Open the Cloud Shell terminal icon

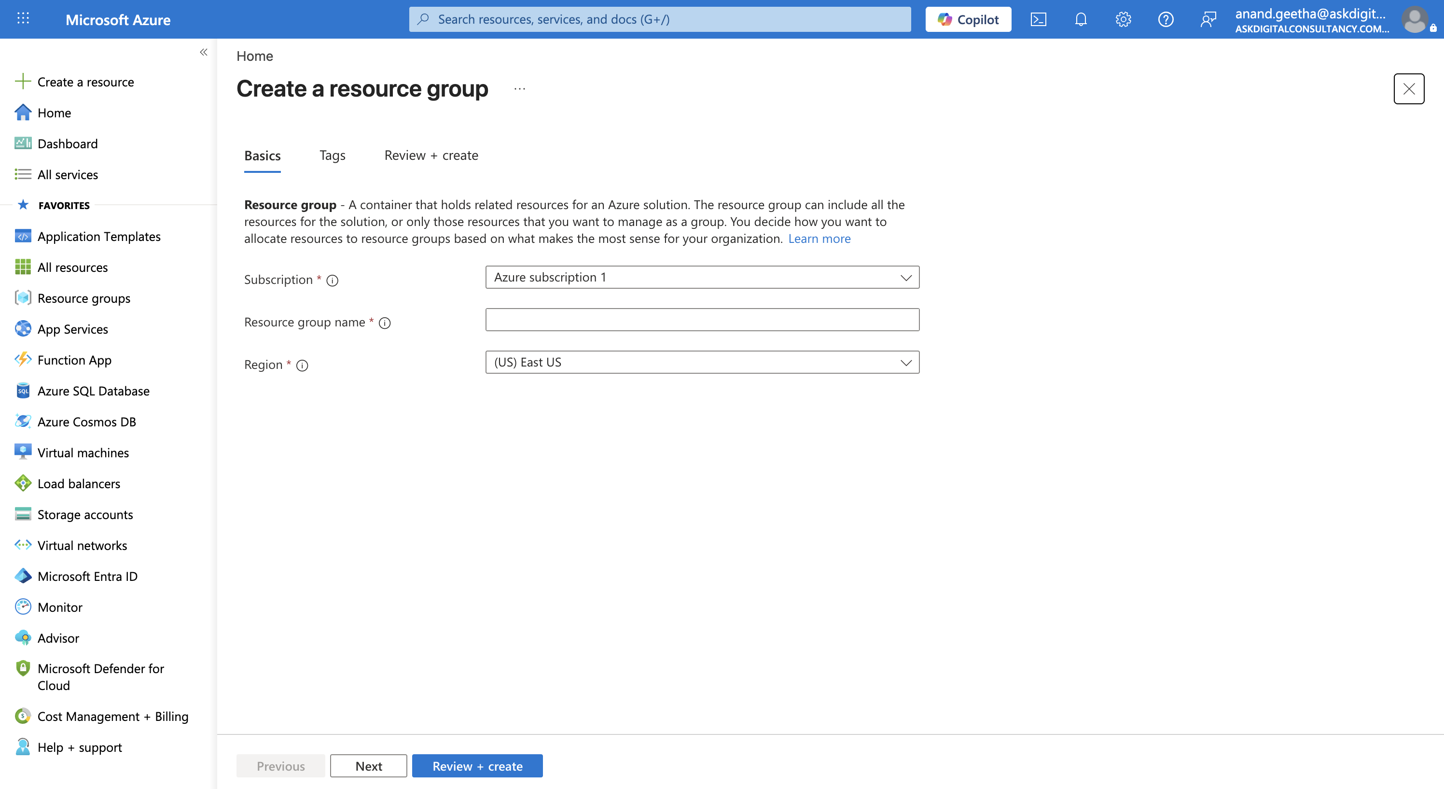point(1038,20)
